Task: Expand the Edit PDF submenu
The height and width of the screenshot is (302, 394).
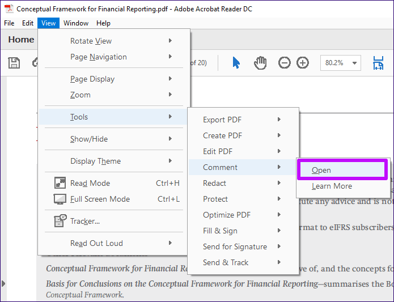Action: (x=243, y=151)
